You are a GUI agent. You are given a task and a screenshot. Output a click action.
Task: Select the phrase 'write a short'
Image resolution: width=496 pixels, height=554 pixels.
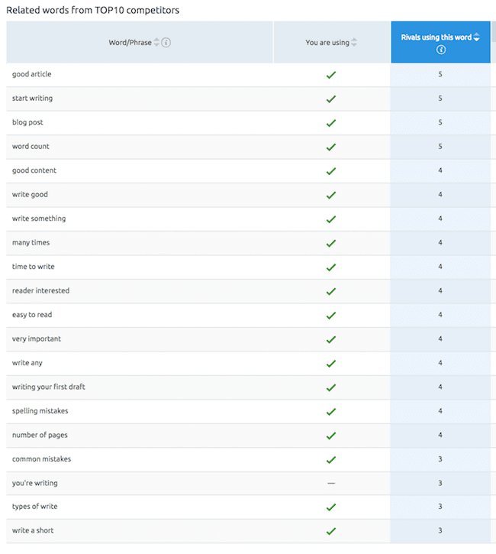[x=33, y=530]
